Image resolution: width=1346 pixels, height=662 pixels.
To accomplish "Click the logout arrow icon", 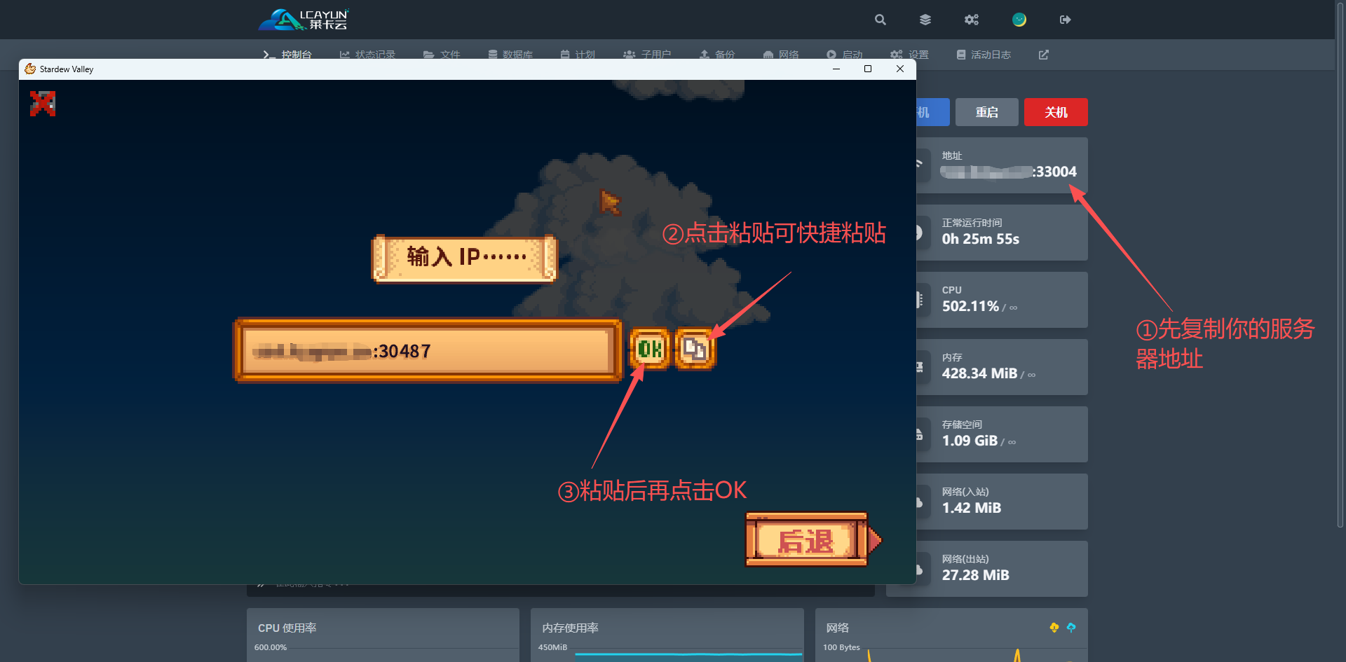I will [x=1065, y=20].
